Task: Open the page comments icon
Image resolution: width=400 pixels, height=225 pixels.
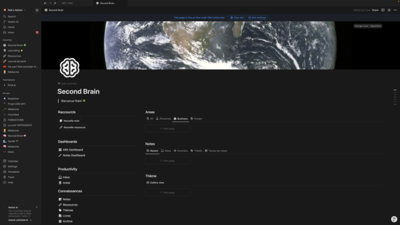Action: pos(383,10)
